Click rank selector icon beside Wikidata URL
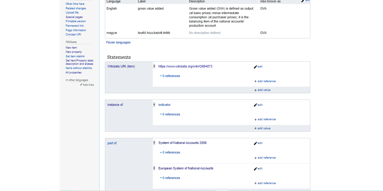This screenshot has height=191, width=383. (154, 66)
